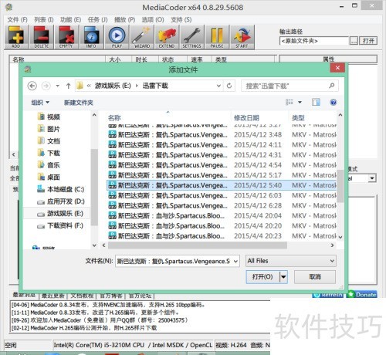Click 迅雷下载 in the address breadcrumb
The width and height of the screenshot is (386, 355).
coord(155,86)
